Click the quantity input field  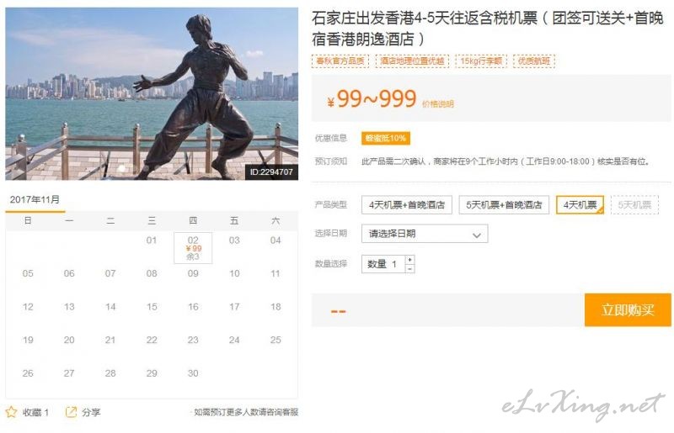383,264
